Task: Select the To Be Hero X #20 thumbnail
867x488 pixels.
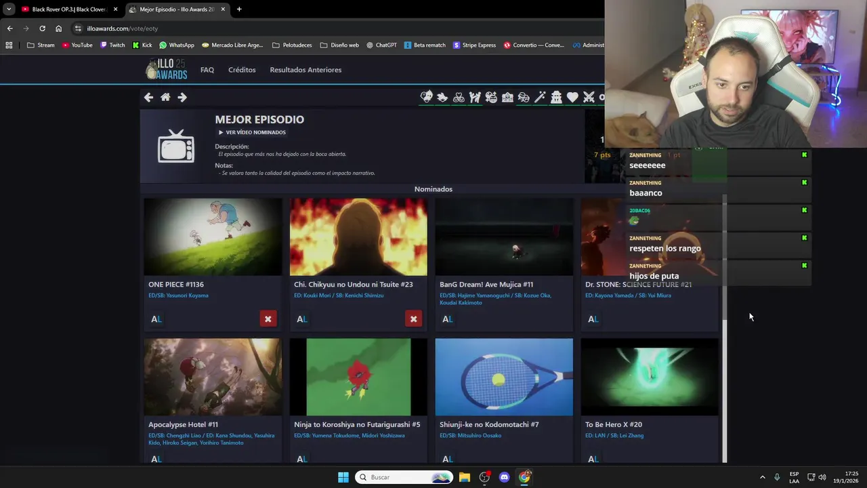Action: click(650, 377)
